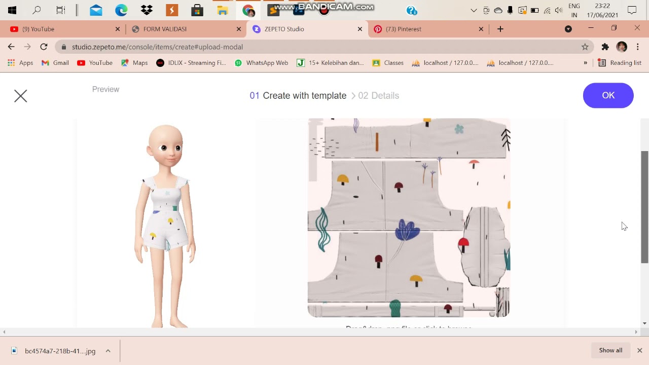Screen dimensions: 649x365
Task: Expand the hidden bookmarks chevron
Action: click(x=585, y=63)
